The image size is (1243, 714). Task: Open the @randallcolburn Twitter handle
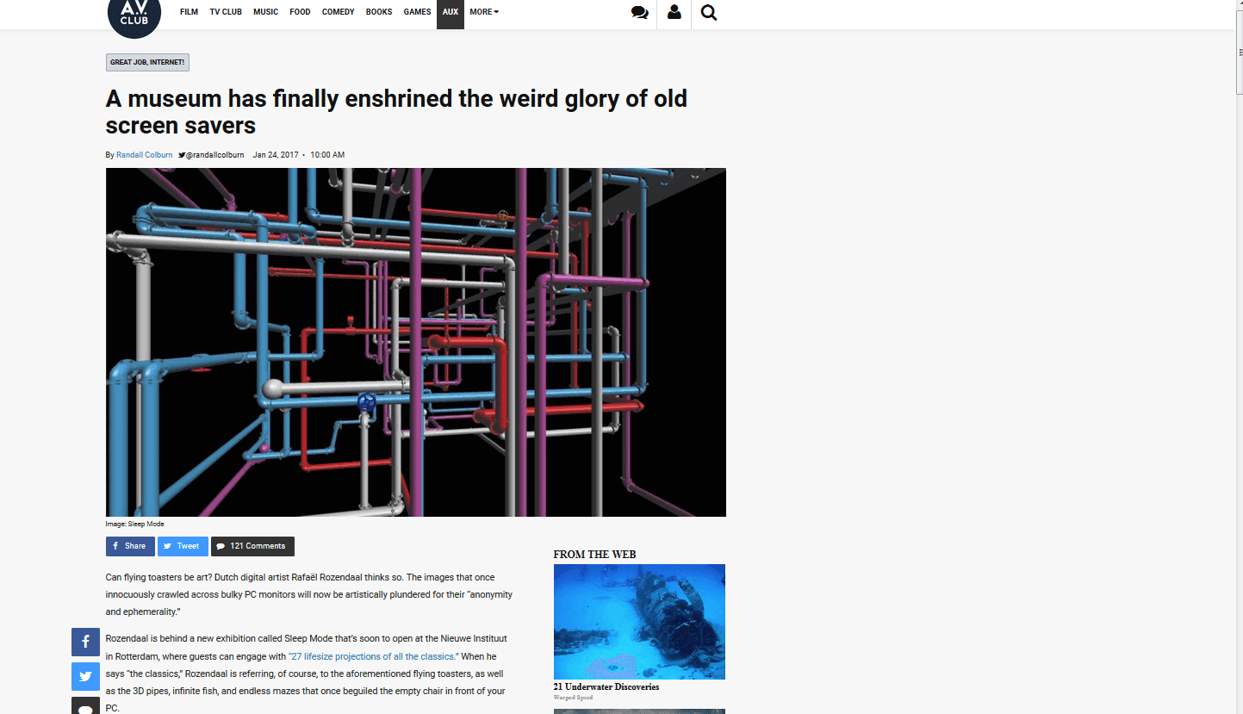pyautogui.click(x=212, y=155)
